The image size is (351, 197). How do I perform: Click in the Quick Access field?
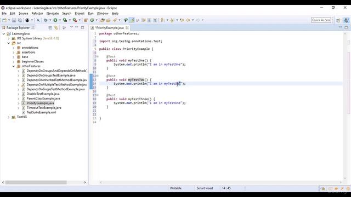[321, 20]
